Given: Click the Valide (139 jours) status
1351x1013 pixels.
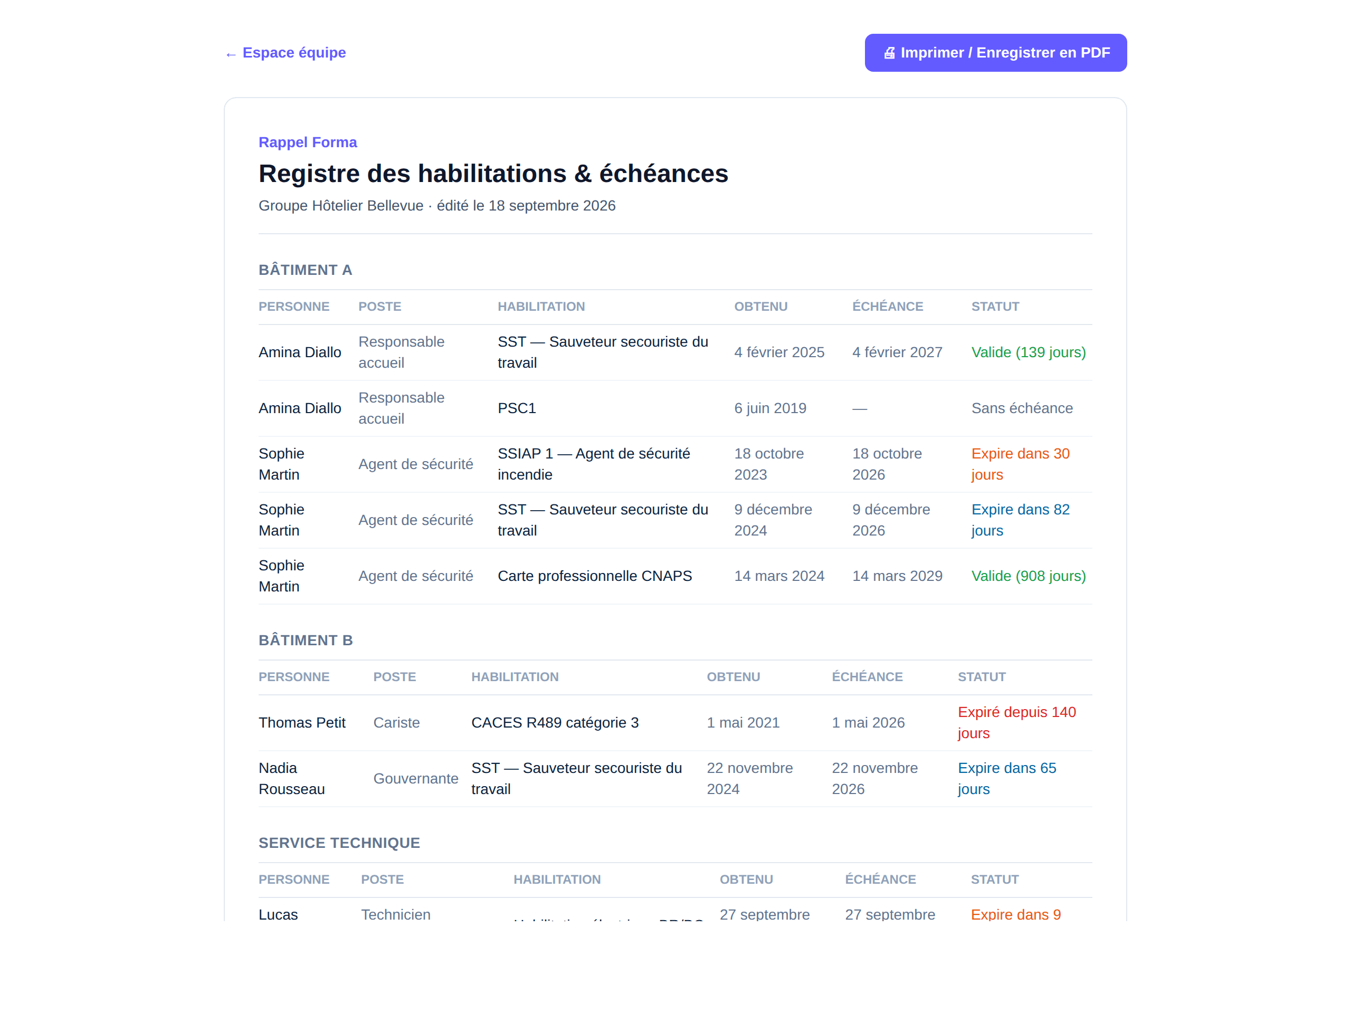Looking at the screenshot, I should (x=1029, y=352).
